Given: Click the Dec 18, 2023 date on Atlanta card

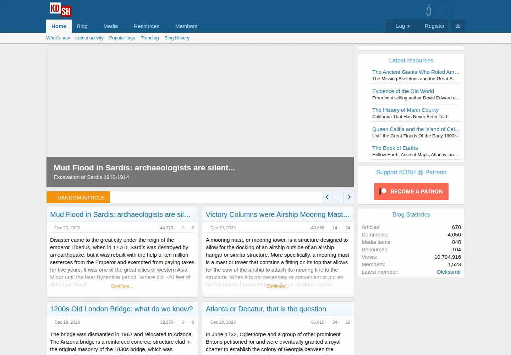Looking at the screenshot, I should click(223, 322).
